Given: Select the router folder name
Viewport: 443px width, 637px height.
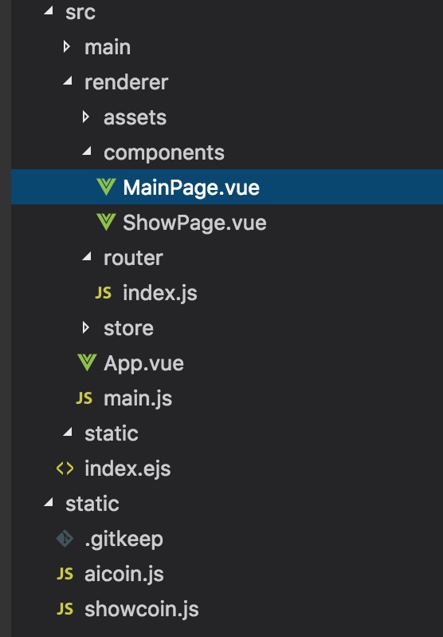Looking at the screenshot, I should (133, 258).
